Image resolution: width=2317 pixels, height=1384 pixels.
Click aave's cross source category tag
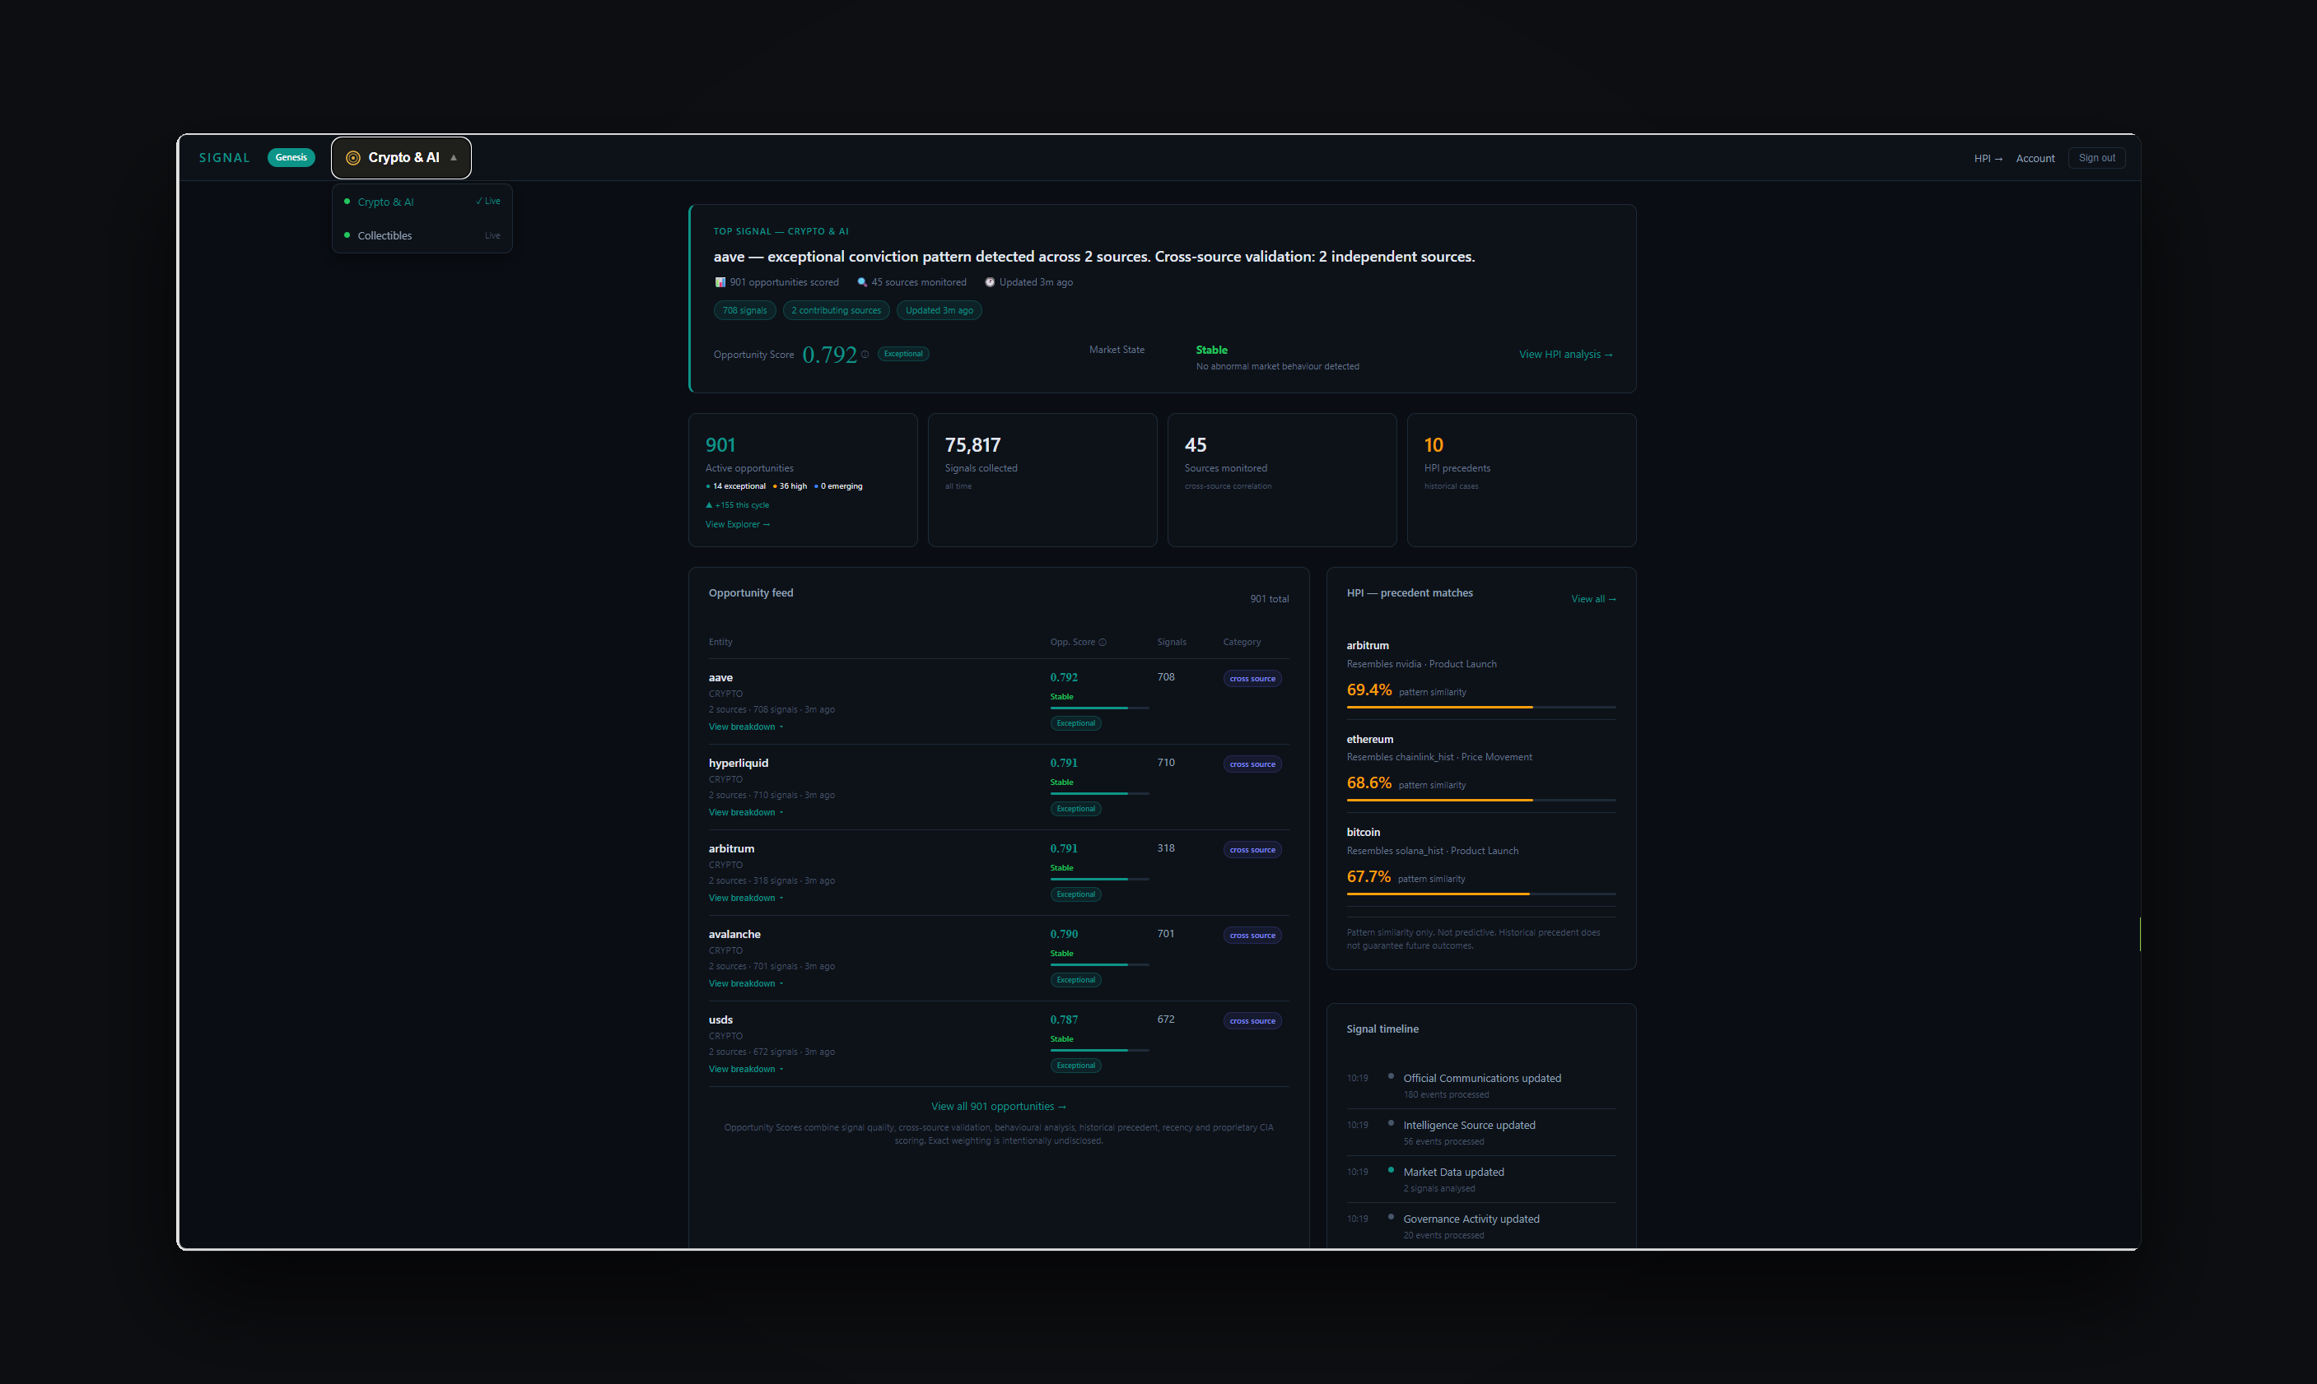point(1252,679)
